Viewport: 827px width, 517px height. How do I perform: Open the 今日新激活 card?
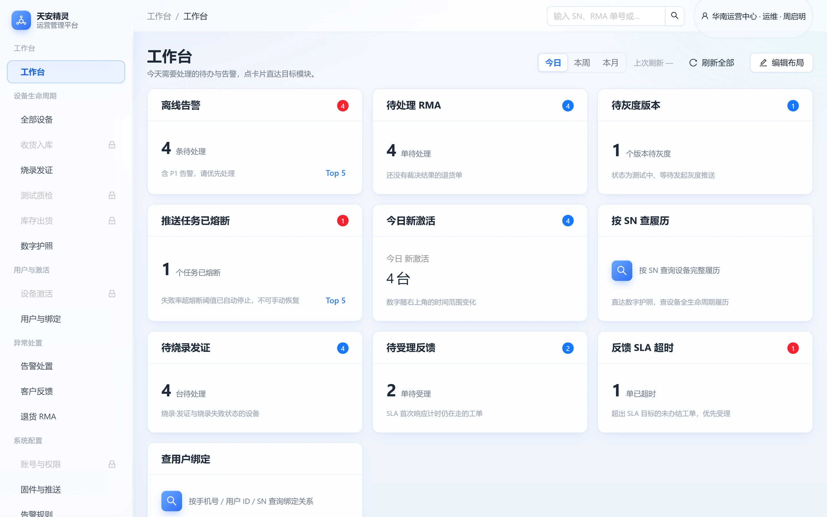480,263
